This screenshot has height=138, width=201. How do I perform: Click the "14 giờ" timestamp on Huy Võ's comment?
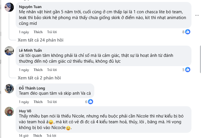coord(24,136)
